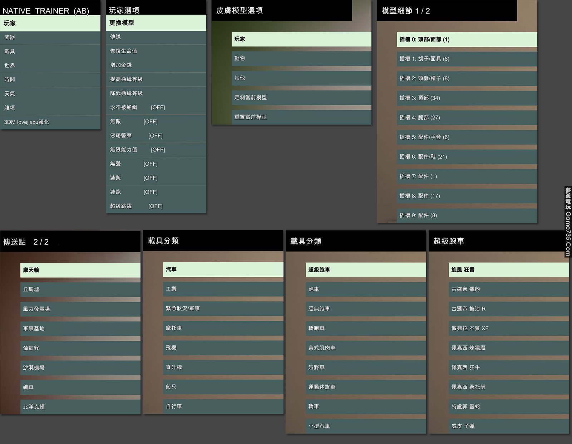Screen dimensions: 572x444
Task: Toggle 超級跳躍 [OFF] option
Action: (156, 206)
